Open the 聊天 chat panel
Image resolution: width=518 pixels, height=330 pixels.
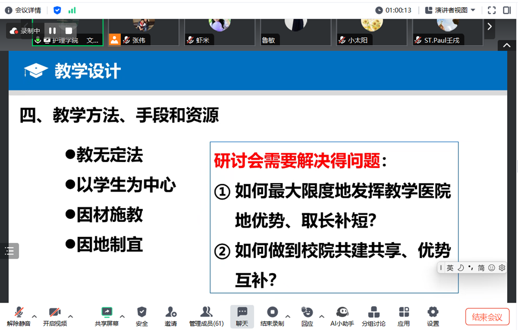(x=242, y=316)
